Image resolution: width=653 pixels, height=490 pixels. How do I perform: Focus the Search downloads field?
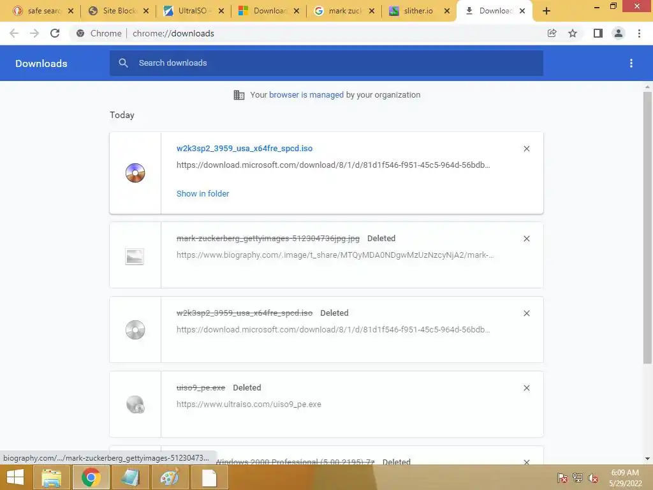(x=326, y=63)
